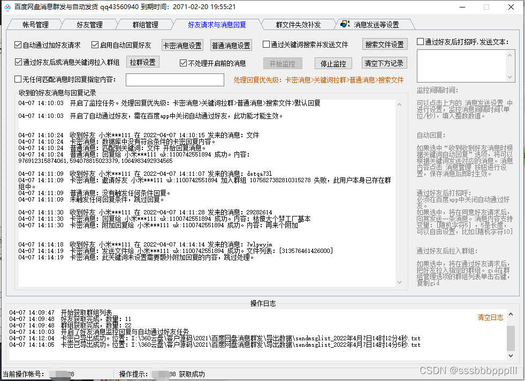Viewport: 525px width, 381px height.
Task: Click the greeting text box scroll up arrow
Action: click(x=509, y=55)
